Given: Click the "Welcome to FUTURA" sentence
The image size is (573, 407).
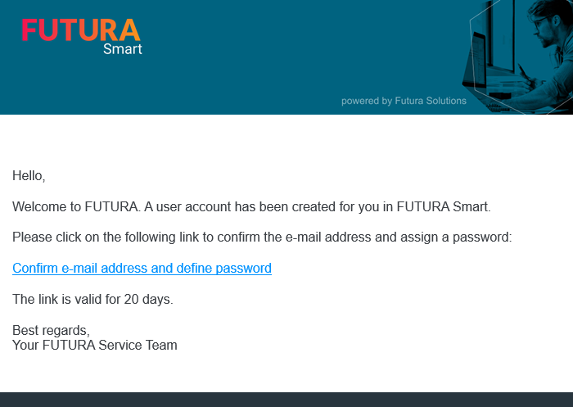Looking at the screenshot, I should 251,206.
